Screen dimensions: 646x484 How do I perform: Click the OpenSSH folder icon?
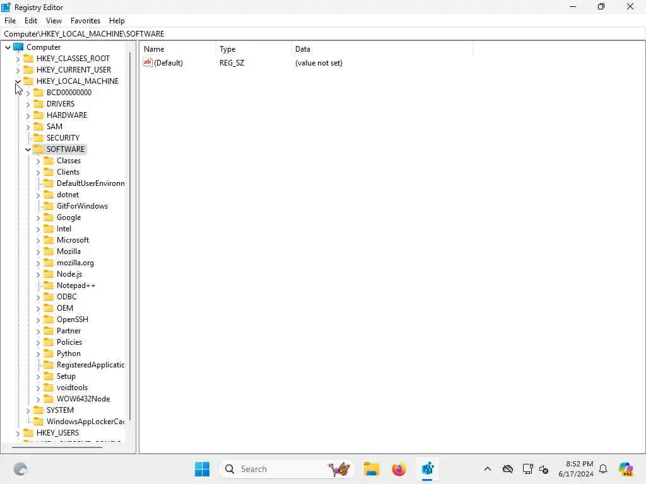click(49, 319)
